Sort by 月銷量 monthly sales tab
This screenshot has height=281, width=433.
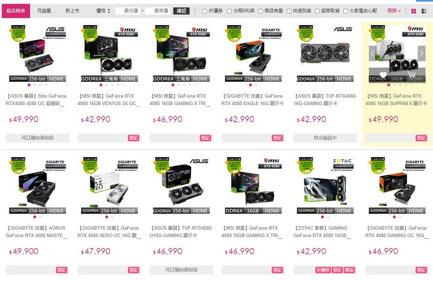pyautogui.click(x=44, y=11)
